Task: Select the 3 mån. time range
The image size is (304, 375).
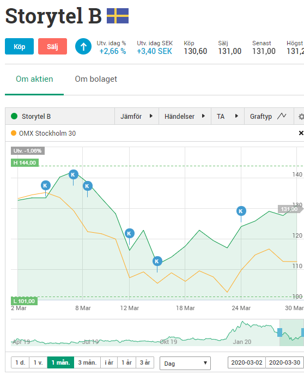Action: point(88,362)
